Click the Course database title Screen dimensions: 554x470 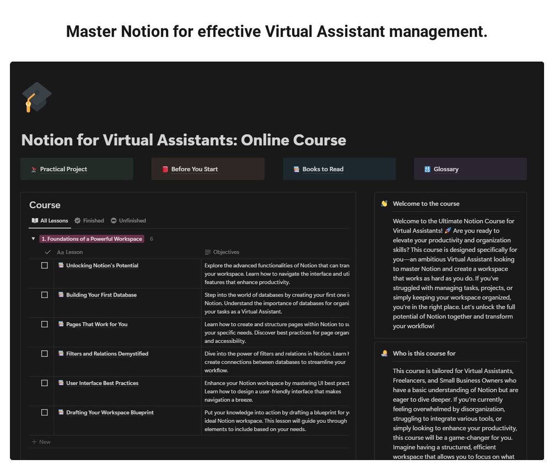click(45, 205)
